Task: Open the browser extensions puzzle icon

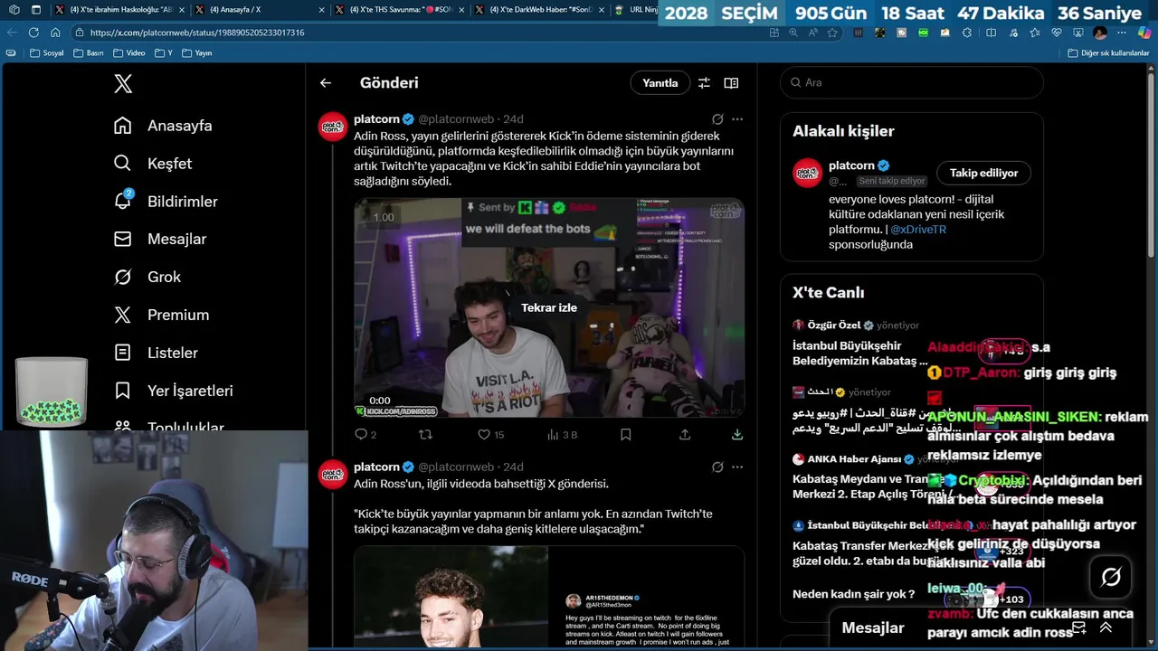Action: pyautogui.click(x=967, y=33)
